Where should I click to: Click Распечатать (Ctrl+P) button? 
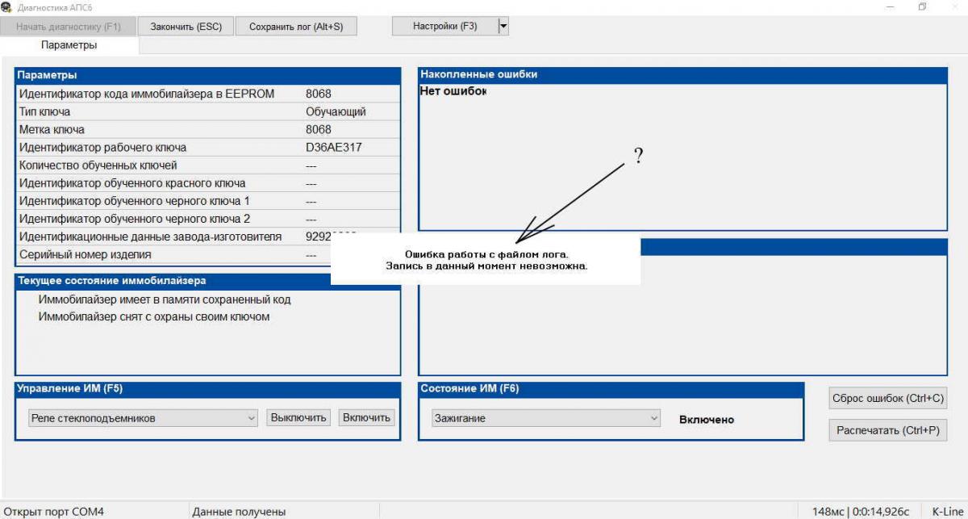(x=887, y=430)
